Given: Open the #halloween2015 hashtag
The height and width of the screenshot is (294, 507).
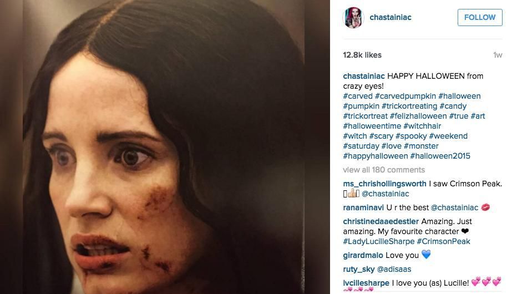Looking at the screenshot, I should tap(440, 156).
